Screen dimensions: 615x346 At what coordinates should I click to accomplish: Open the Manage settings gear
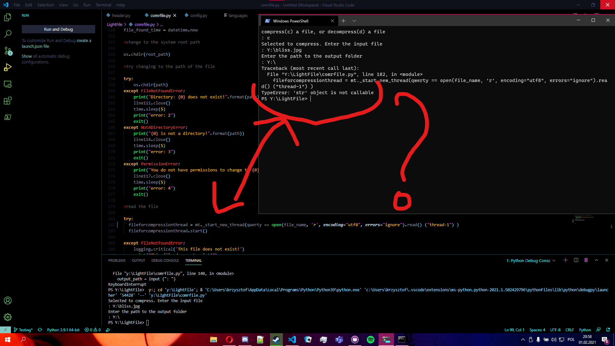tap(8, 317)
